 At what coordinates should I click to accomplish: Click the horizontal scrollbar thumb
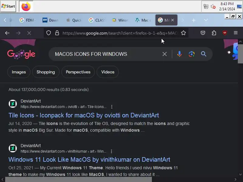click(x=78, y=180)
